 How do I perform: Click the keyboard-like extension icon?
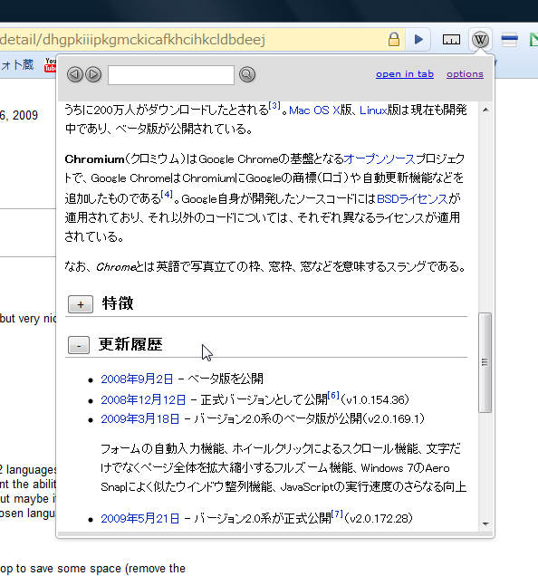coord(451,39)
